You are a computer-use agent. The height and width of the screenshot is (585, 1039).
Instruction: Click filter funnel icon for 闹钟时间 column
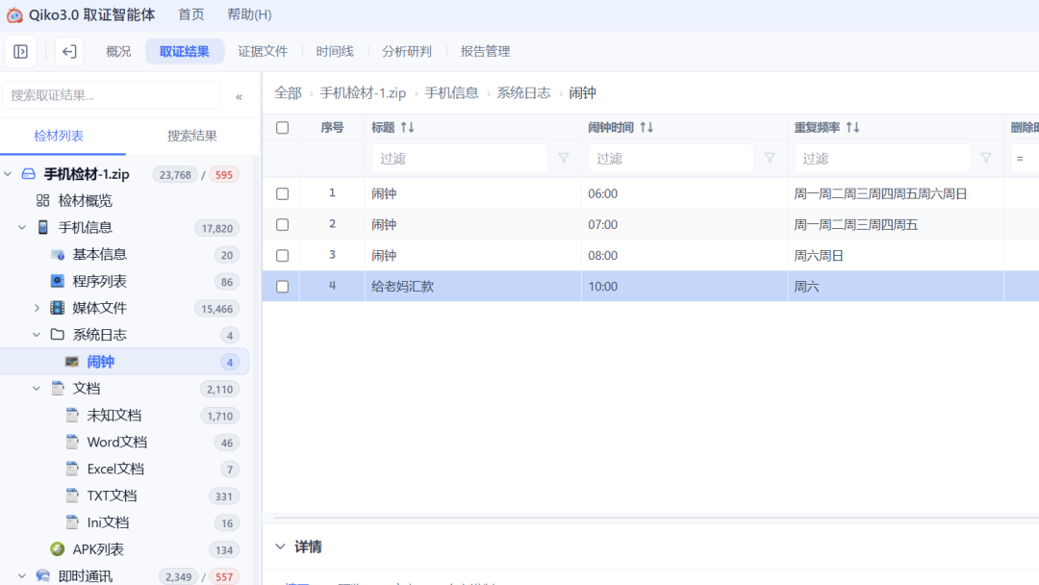(770, 159)
